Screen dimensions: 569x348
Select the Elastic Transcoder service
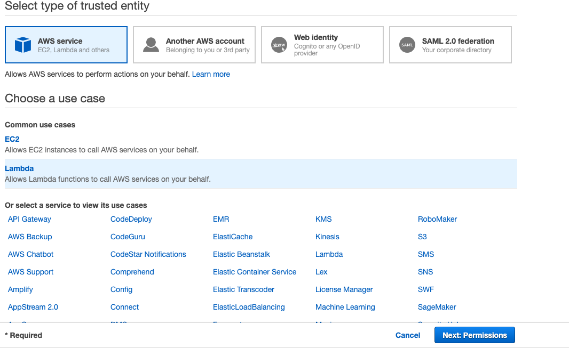(x=243, y=290)
